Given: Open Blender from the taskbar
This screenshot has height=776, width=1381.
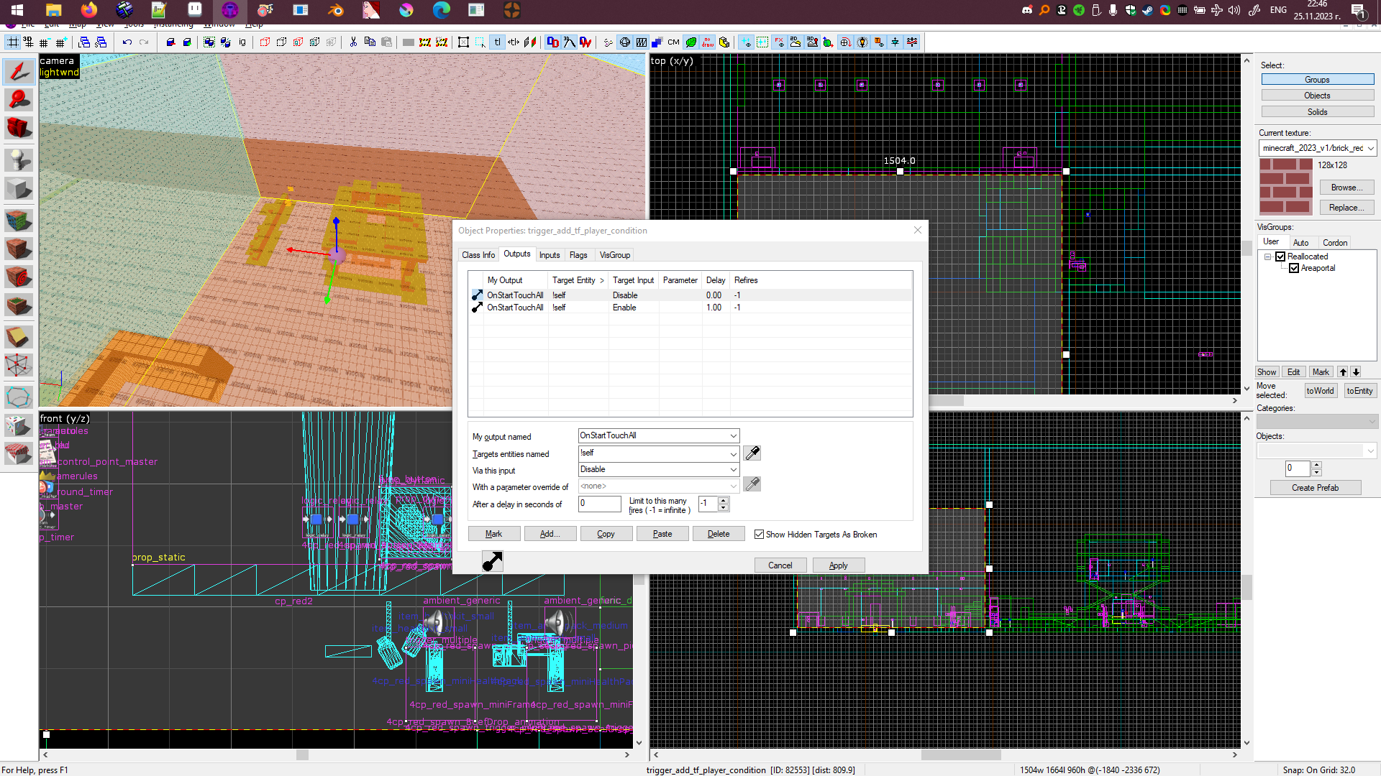Looking at the screenshot, I should [x=336, y=10].
